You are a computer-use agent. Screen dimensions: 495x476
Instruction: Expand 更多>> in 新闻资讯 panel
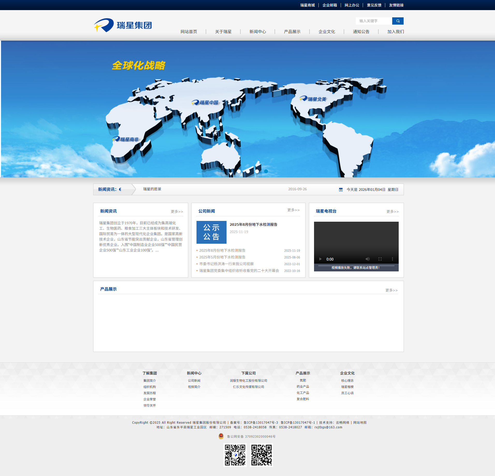(x=177, y=212)
